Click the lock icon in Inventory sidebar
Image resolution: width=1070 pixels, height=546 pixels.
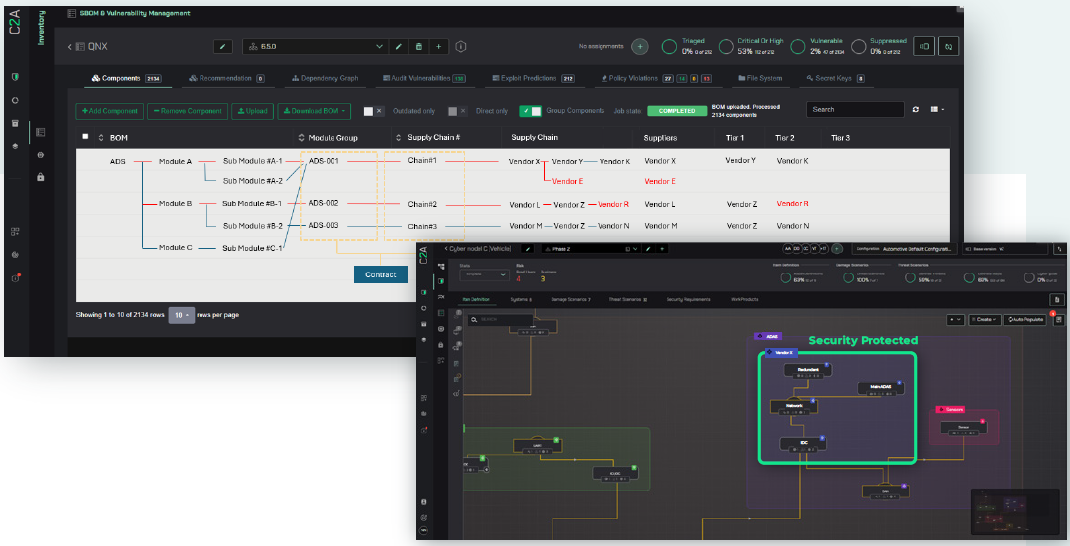click(41, 177)
